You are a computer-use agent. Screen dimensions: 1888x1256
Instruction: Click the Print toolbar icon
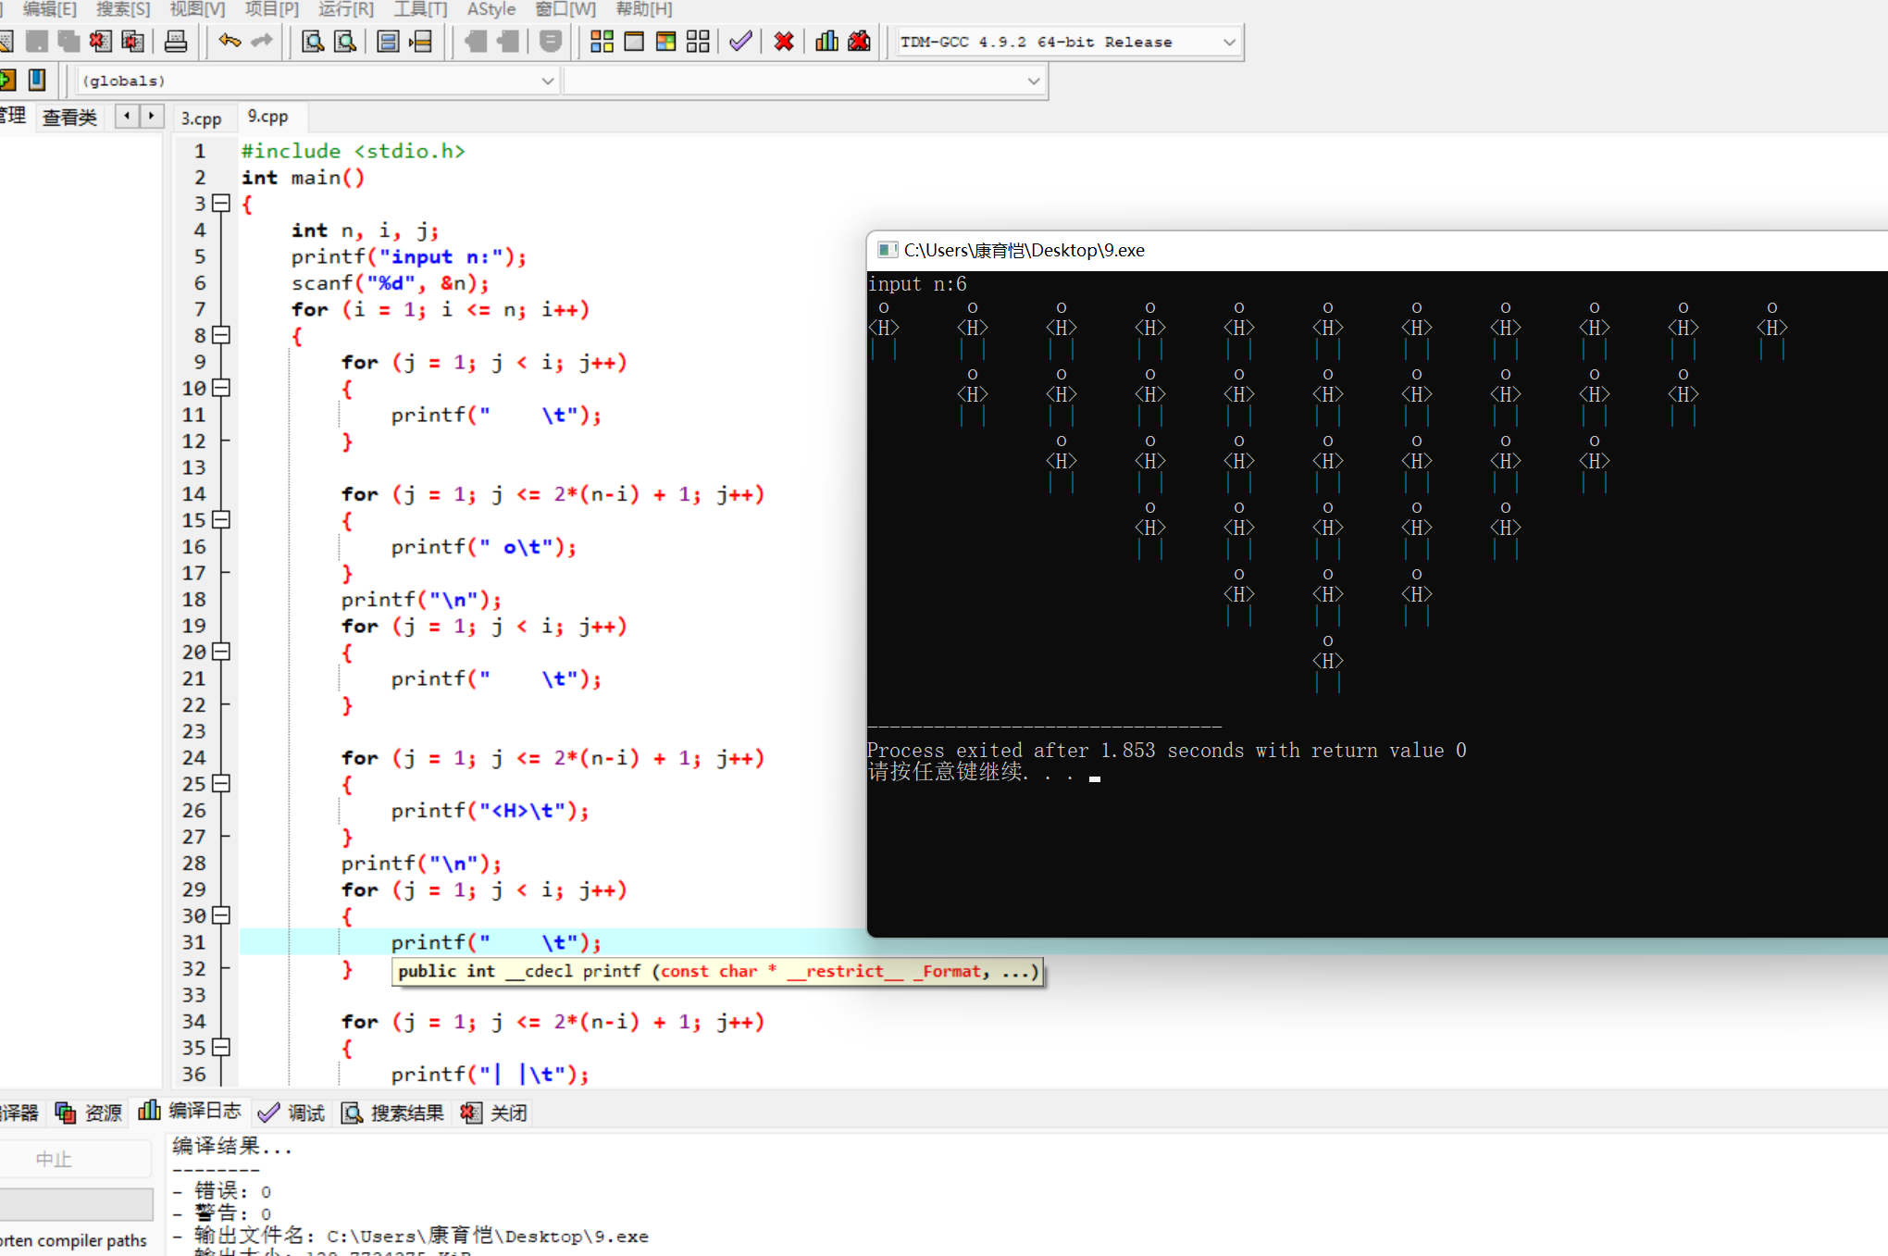point(176,42)
